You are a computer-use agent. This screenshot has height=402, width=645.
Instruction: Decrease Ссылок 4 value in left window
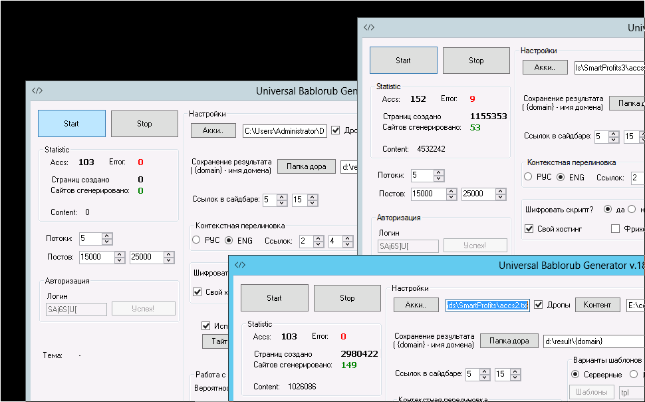point(348,244)
